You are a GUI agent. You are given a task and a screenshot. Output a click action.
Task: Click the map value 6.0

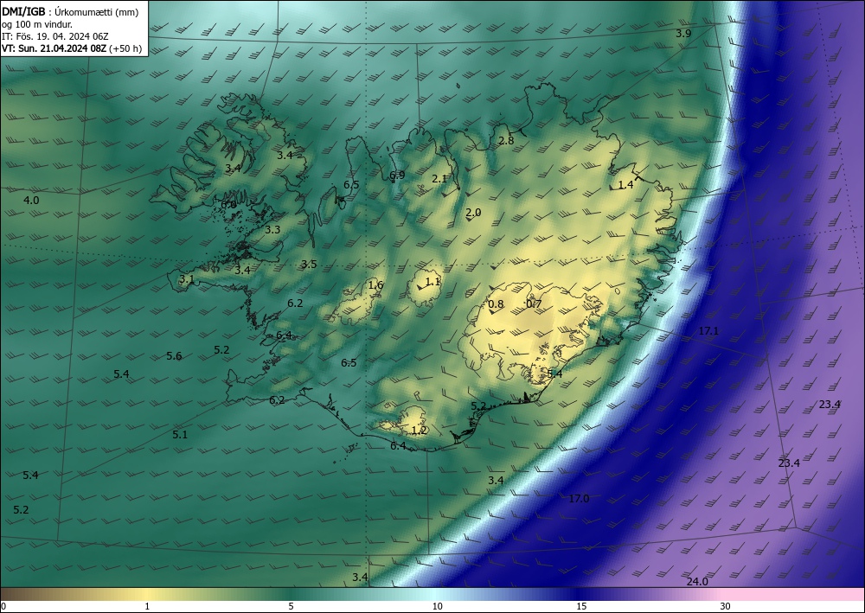point(228,205)
